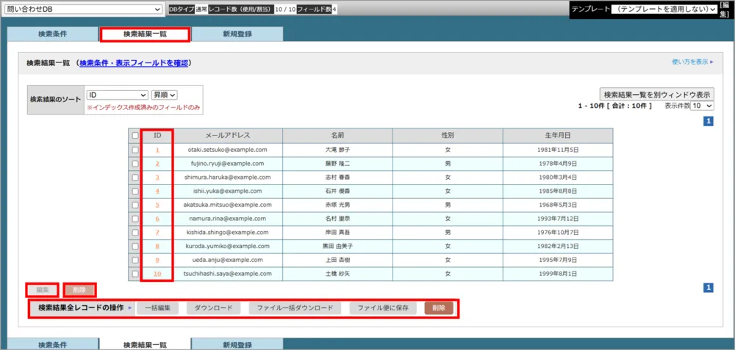Click 検索結果一覧を別ウィンドウ表示 button
This screenshot has width=735, height=350.
[x=656, y=95]
